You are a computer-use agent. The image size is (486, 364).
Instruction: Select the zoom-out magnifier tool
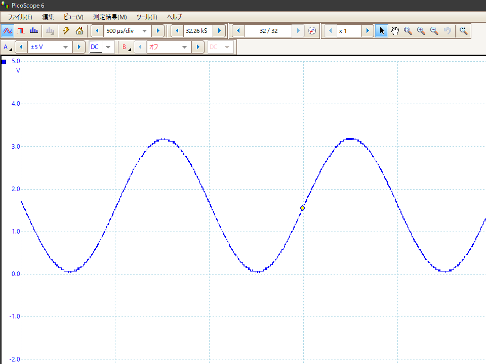pyautogui.click(x=434, y=31)
